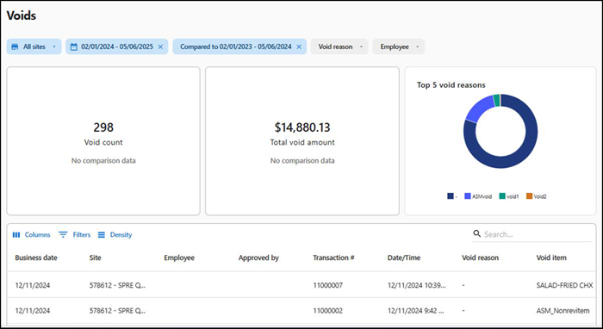Change the table Density
This screenshot has width=603, height=329.
pyautogui.click(x=115, y=234)
